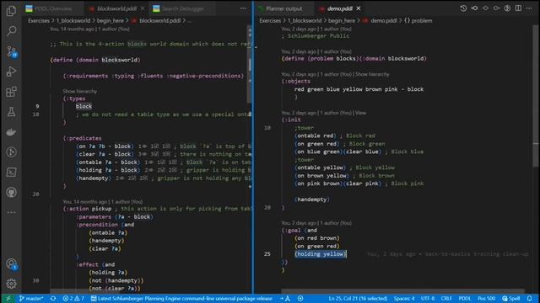Open the GitHub view in the activity bar
The width and height of the screenshot is (540, 303).
coord(11,193)
